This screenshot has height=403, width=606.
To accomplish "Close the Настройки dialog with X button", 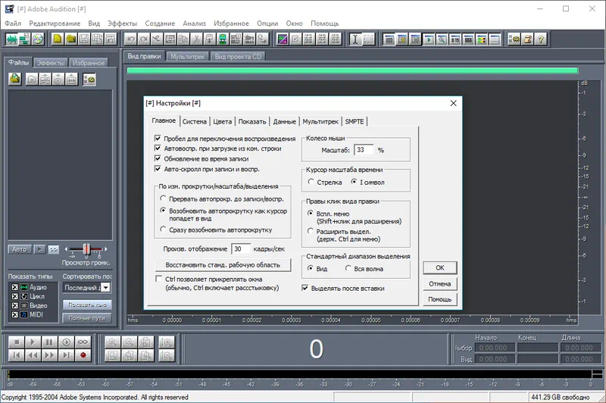I will 453,103.
